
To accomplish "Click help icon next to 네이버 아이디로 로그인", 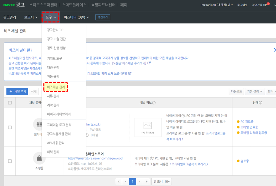I will click(x=198, y=122).
